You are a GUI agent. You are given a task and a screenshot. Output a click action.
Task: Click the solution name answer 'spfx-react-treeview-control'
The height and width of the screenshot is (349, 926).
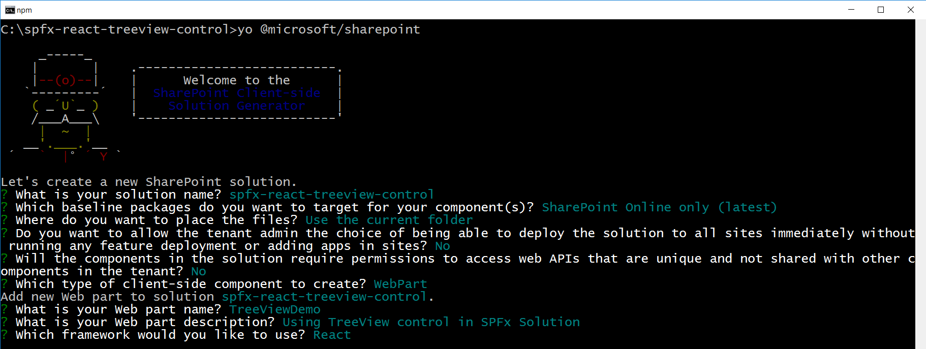[331, 195]
